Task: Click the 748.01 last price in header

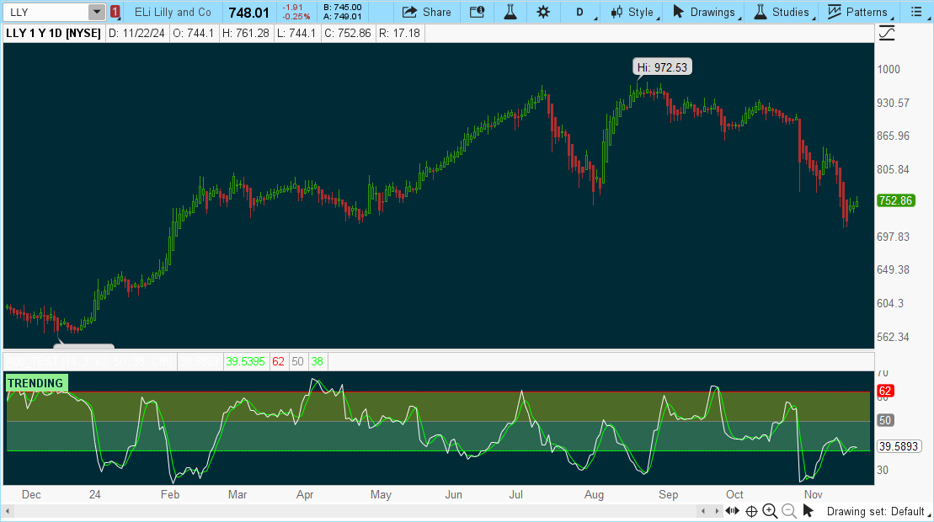Action: [x=249, y=12]
